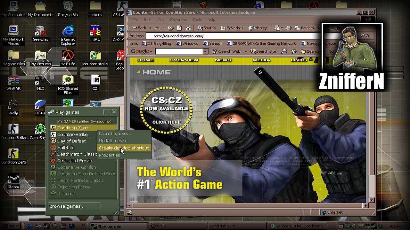
Task: Click the Start button on the taskbar
Action: point(11,226)
